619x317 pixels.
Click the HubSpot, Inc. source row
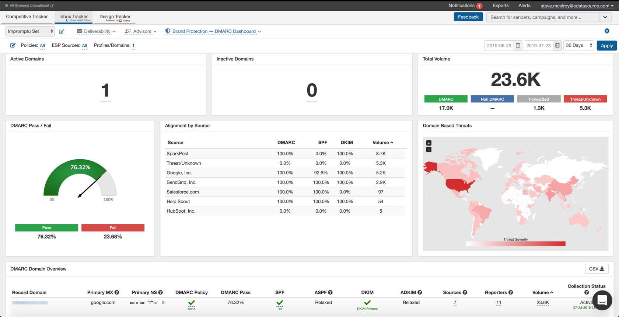(x=285, y=211)
